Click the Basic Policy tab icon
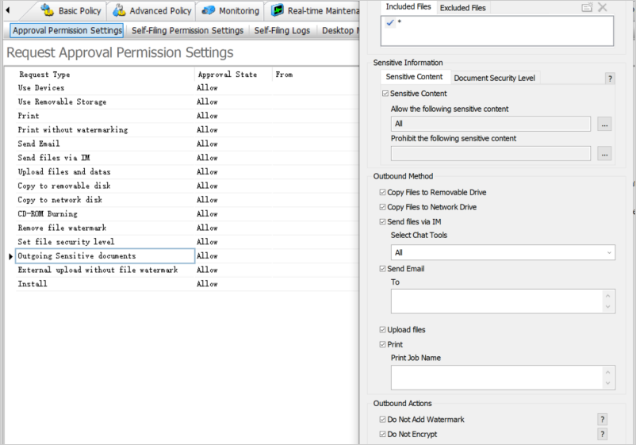Image resolution: width=636 pixels, height=445 pixels. (x=47, y=10)
